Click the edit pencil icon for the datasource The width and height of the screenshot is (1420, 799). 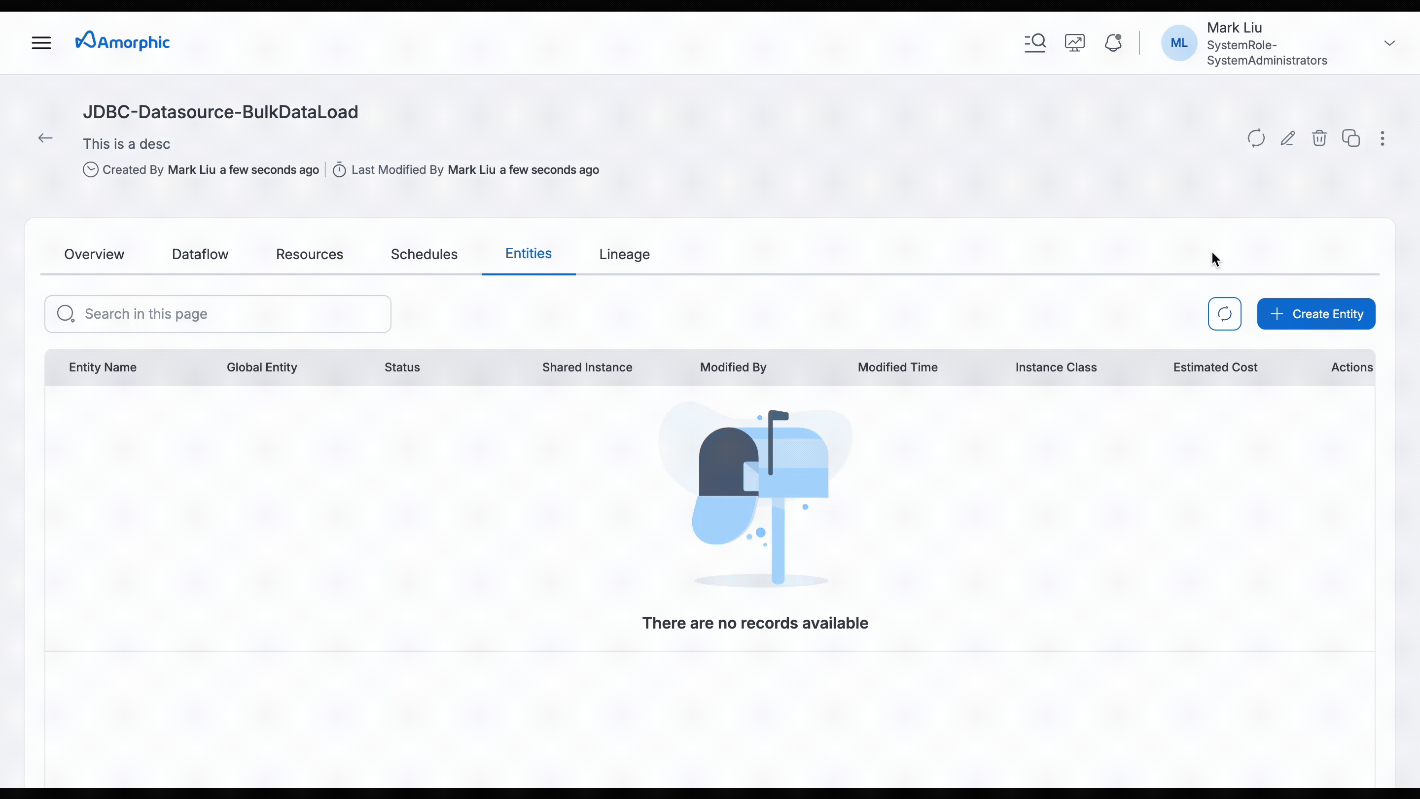click(1288, 138)
